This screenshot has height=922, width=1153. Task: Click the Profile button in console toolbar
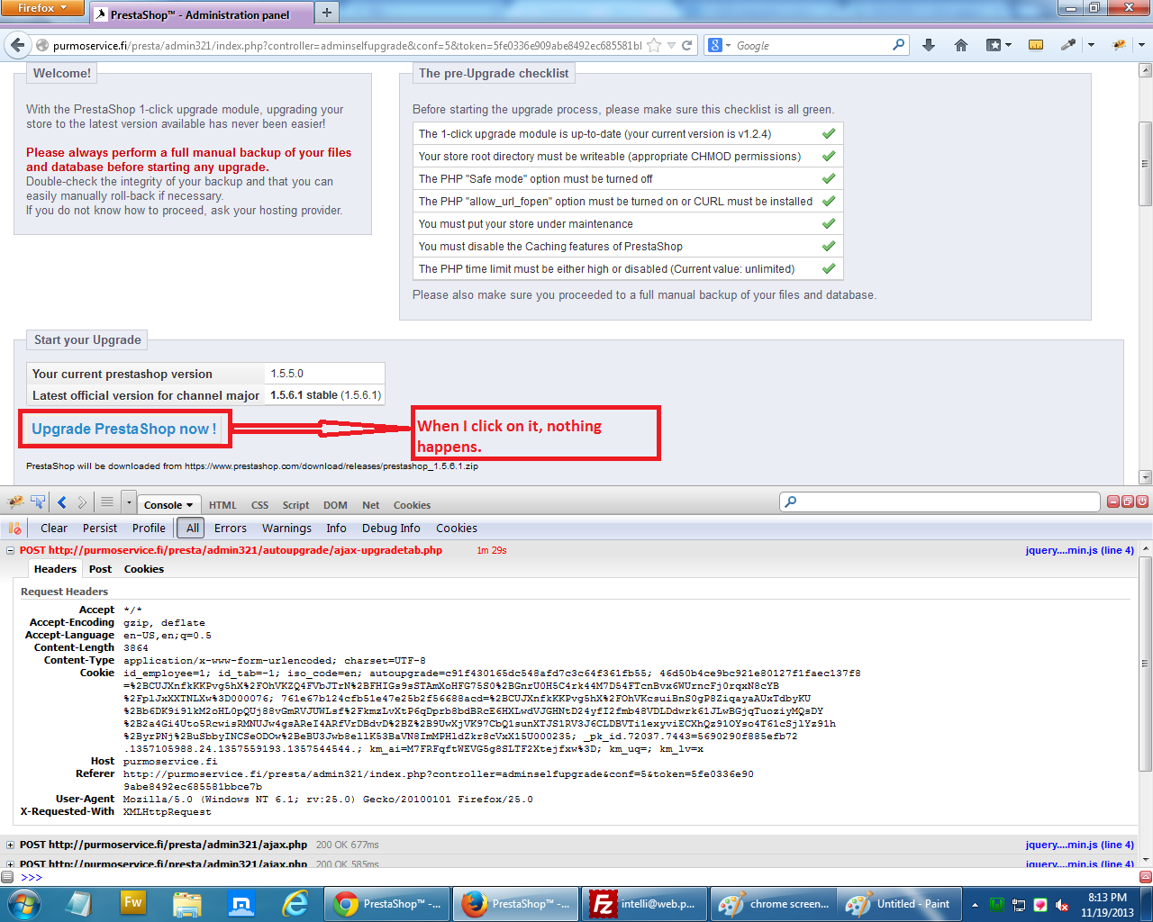click(x=149, y=529)
